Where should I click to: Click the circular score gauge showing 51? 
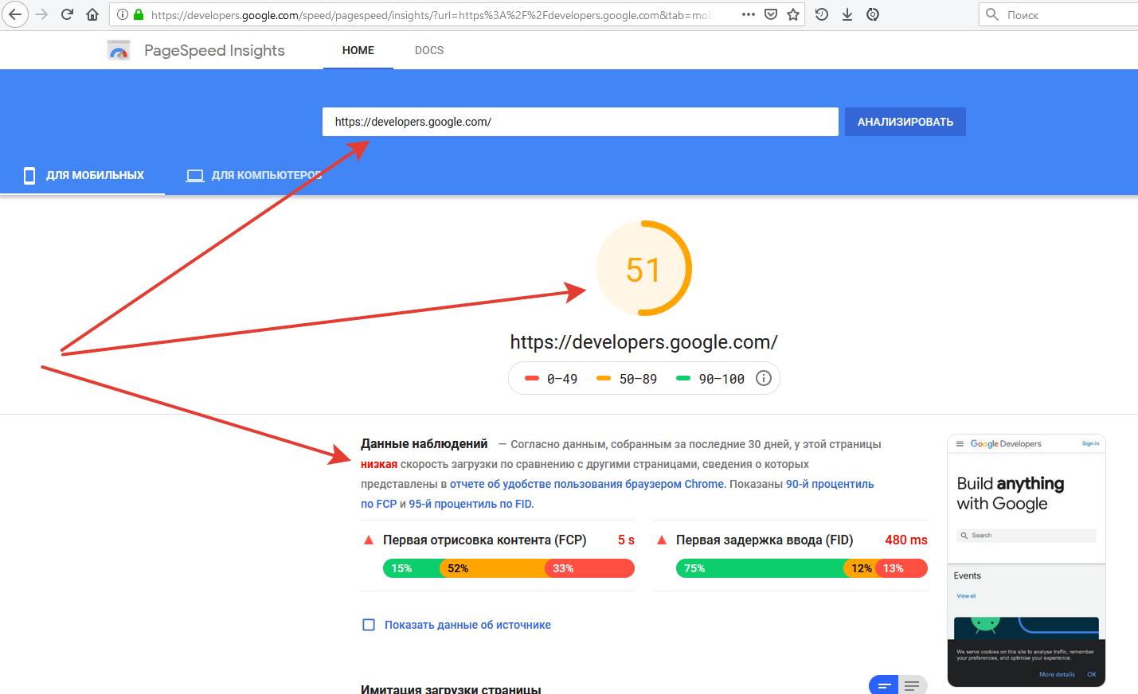pos(643,269)
